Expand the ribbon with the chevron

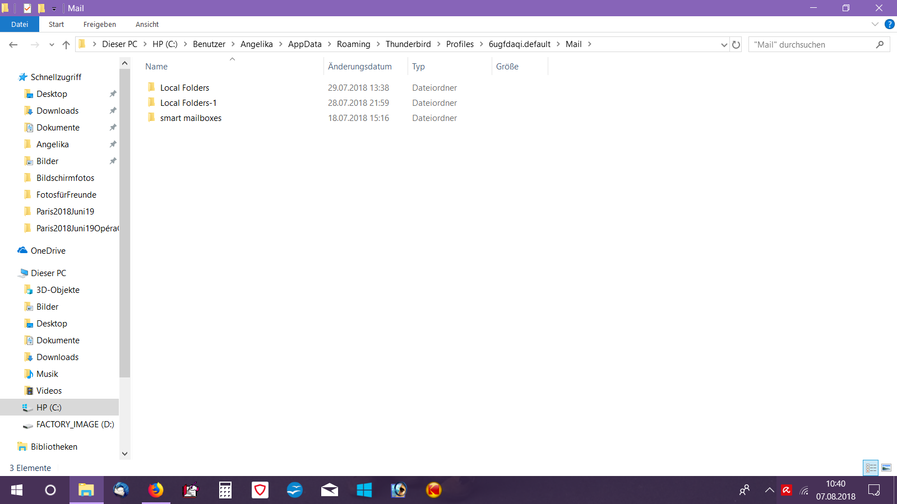click(x=875, y=24)
